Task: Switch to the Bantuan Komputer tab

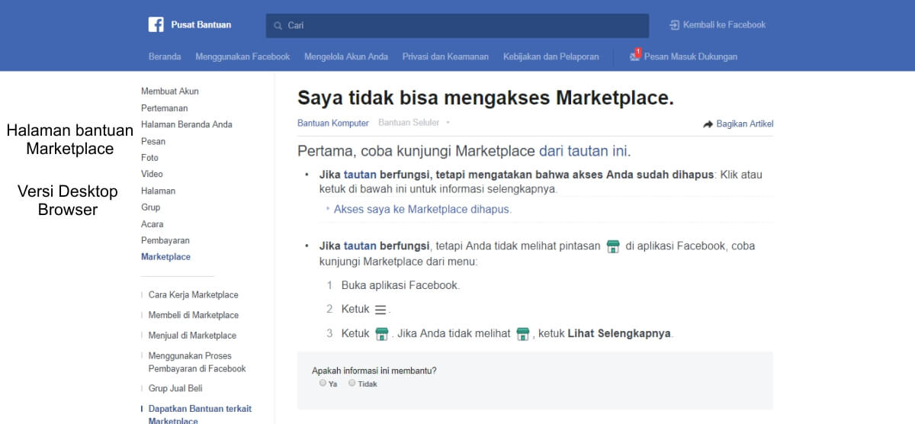Action: click(333, 123)
